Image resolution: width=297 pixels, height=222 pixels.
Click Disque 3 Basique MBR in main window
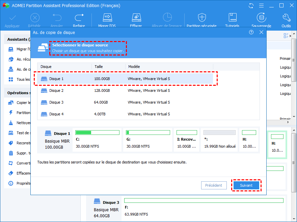pos(106,209)
